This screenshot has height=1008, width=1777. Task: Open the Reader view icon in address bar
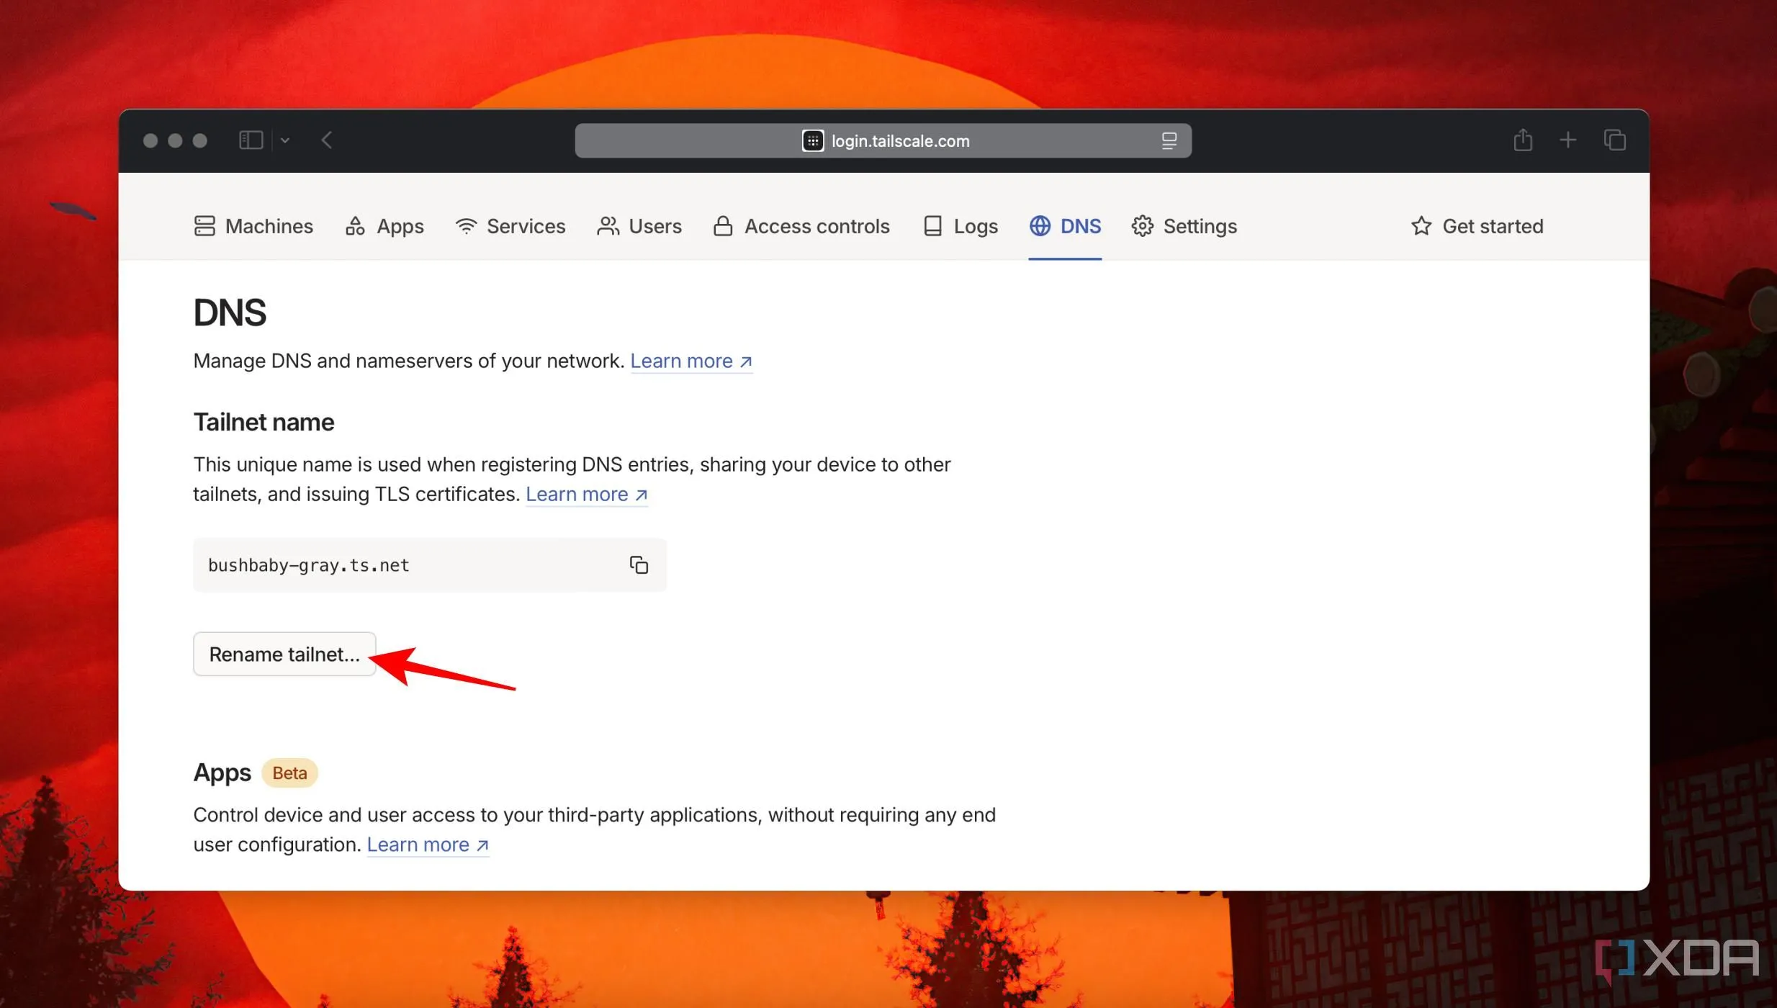(x=1169, y=140)
